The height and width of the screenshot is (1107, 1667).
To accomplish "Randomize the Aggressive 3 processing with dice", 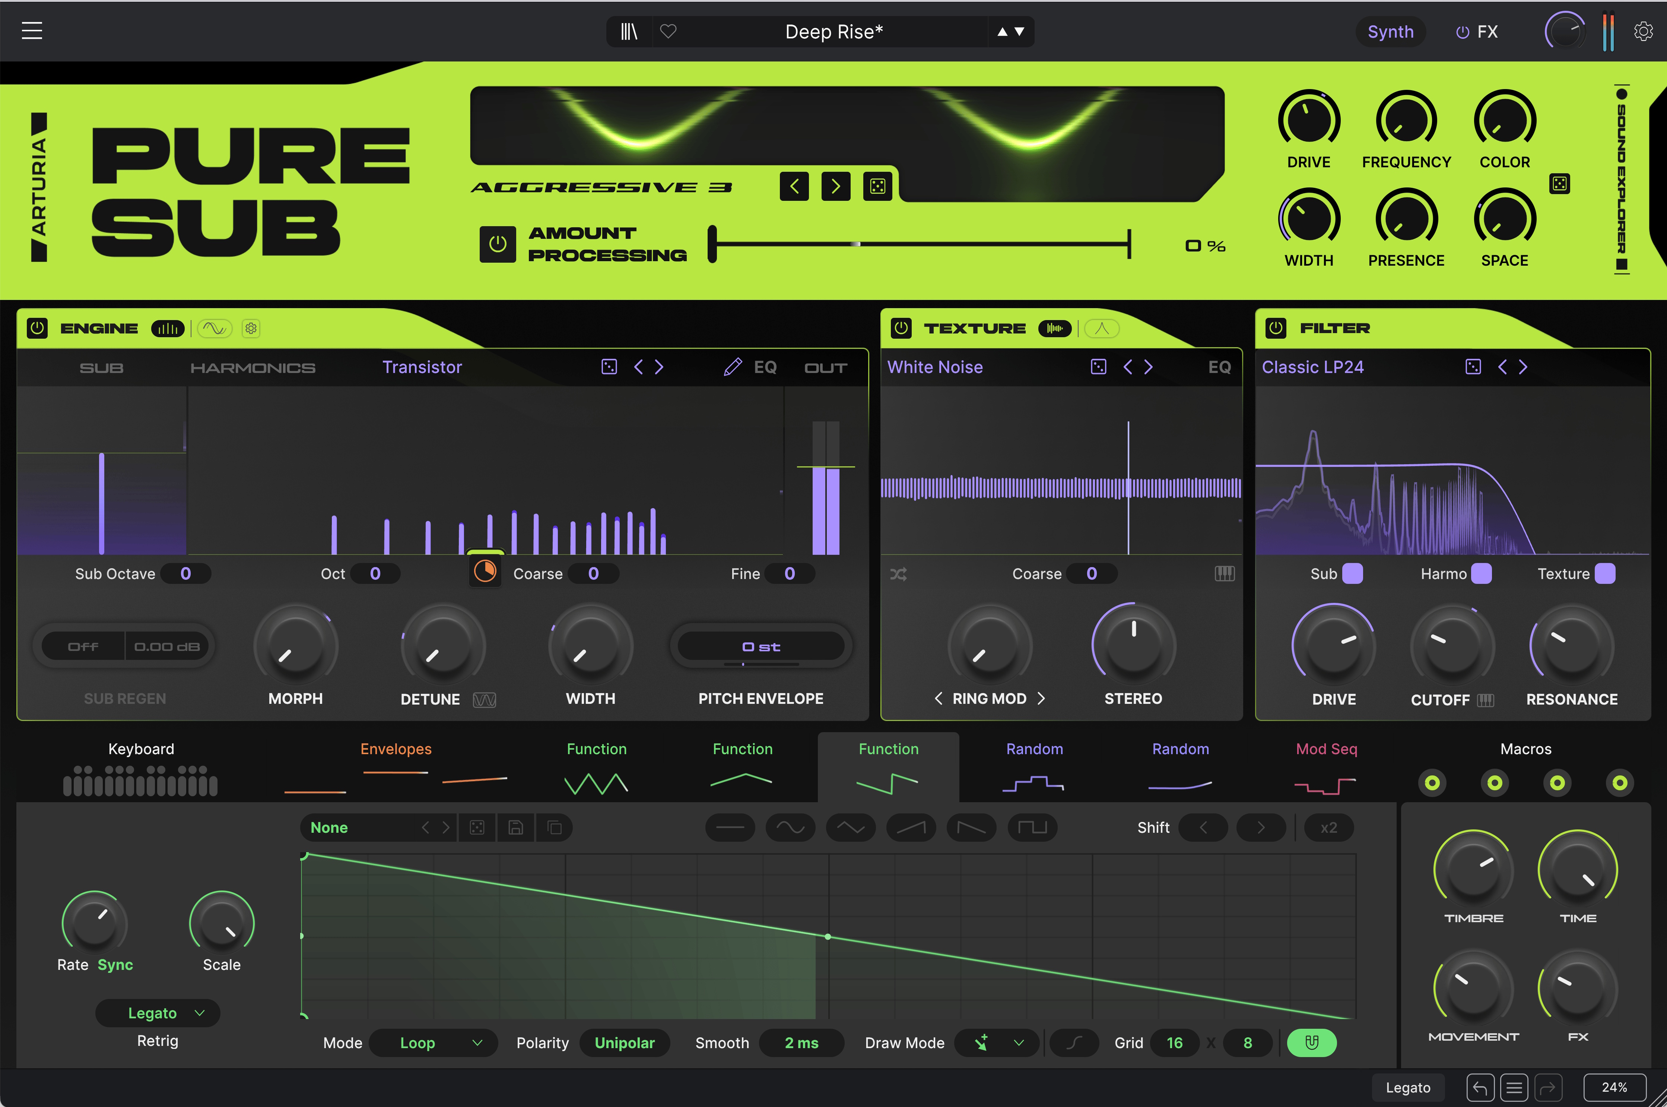I will 877,186.
